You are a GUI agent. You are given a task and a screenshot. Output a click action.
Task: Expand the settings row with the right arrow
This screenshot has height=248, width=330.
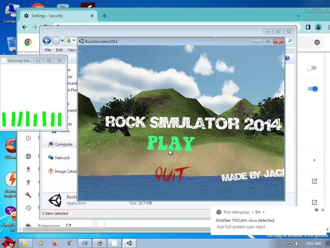click(315, 160)
